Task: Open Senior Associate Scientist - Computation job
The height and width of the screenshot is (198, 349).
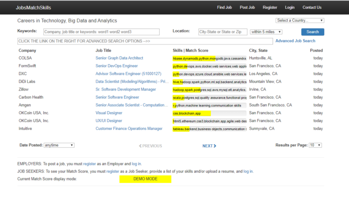Action: tap(132, 105)
